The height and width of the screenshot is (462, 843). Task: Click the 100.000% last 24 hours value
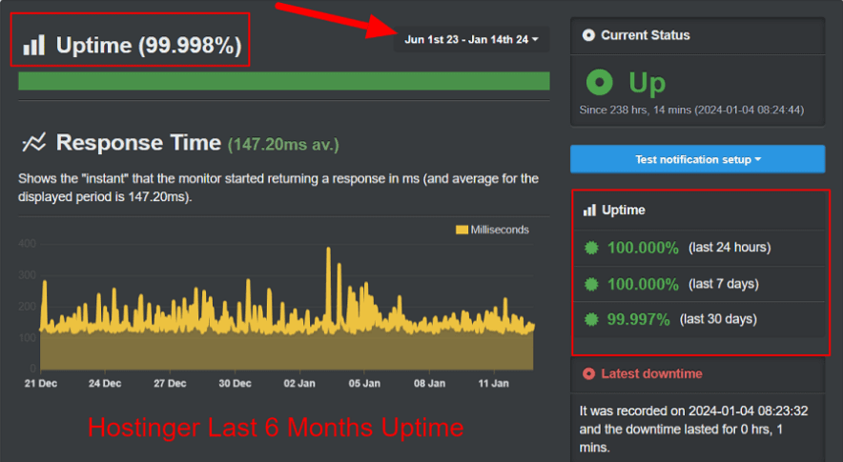tap(643, 248)
